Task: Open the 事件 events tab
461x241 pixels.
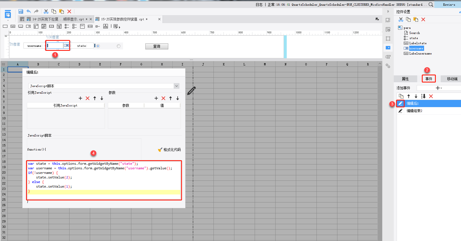Action: [429, 79]
